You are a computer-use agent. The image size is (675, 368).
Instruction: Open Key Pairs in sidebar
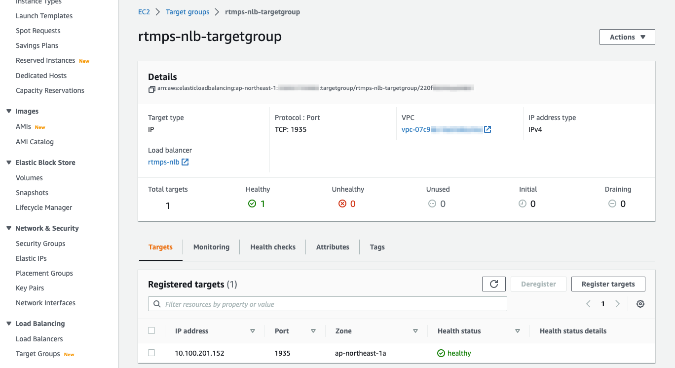[x=30, y=288]
